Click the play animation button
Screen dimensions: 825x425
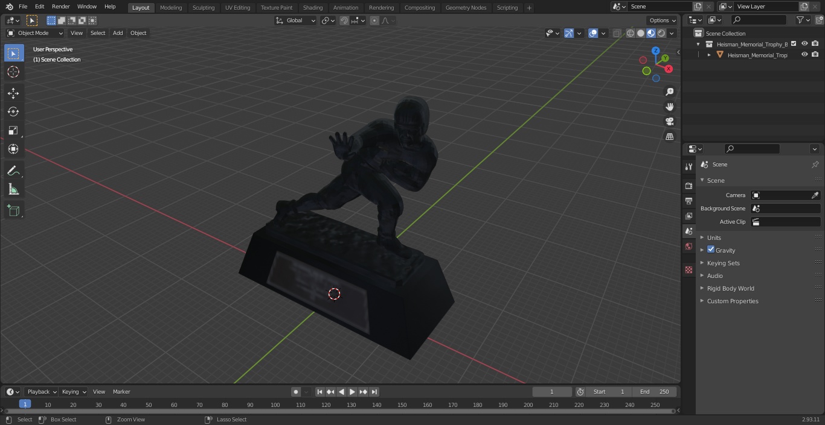[x=352, y=392]
